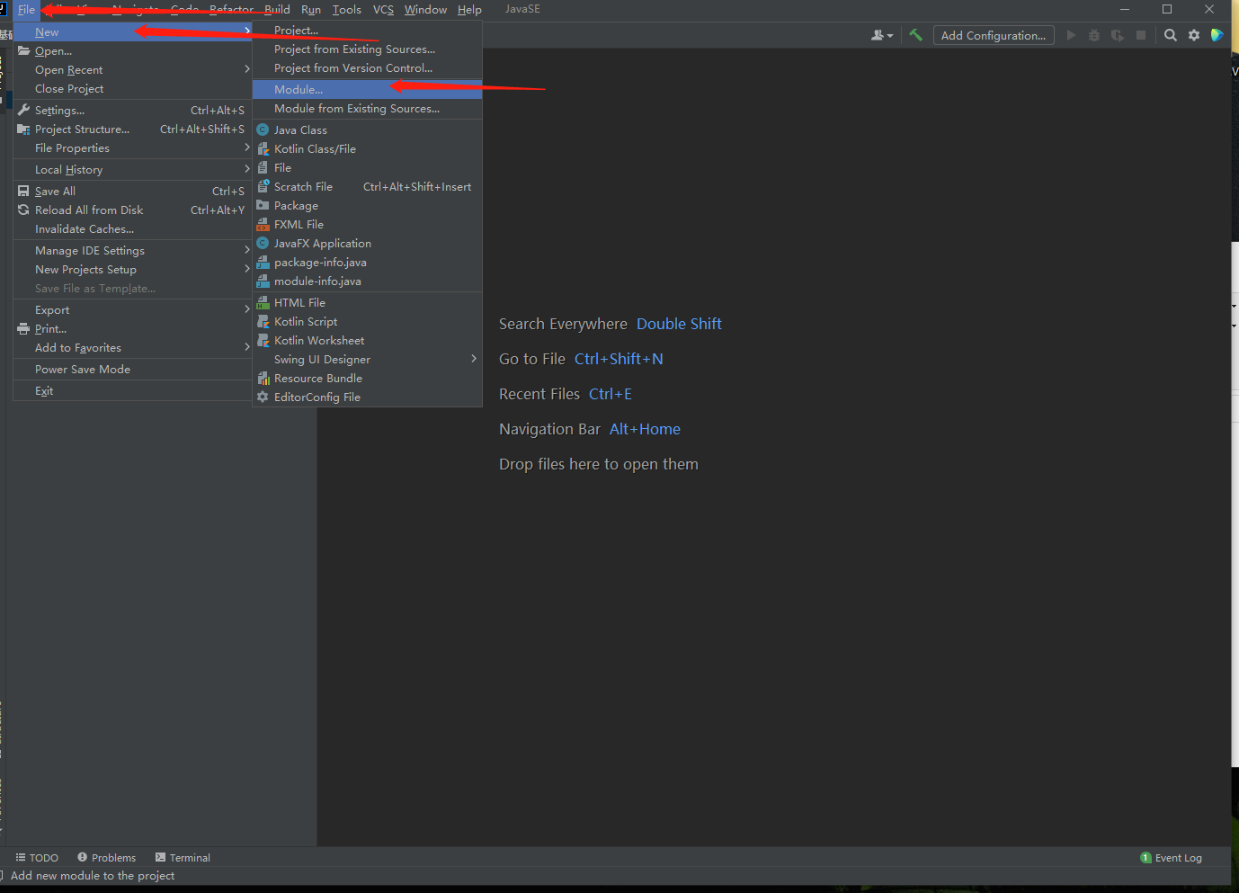Viewport: 1239px width, 893px height.
Task: Expand the Add to Favorites submenu arrow
Action: 246,347
